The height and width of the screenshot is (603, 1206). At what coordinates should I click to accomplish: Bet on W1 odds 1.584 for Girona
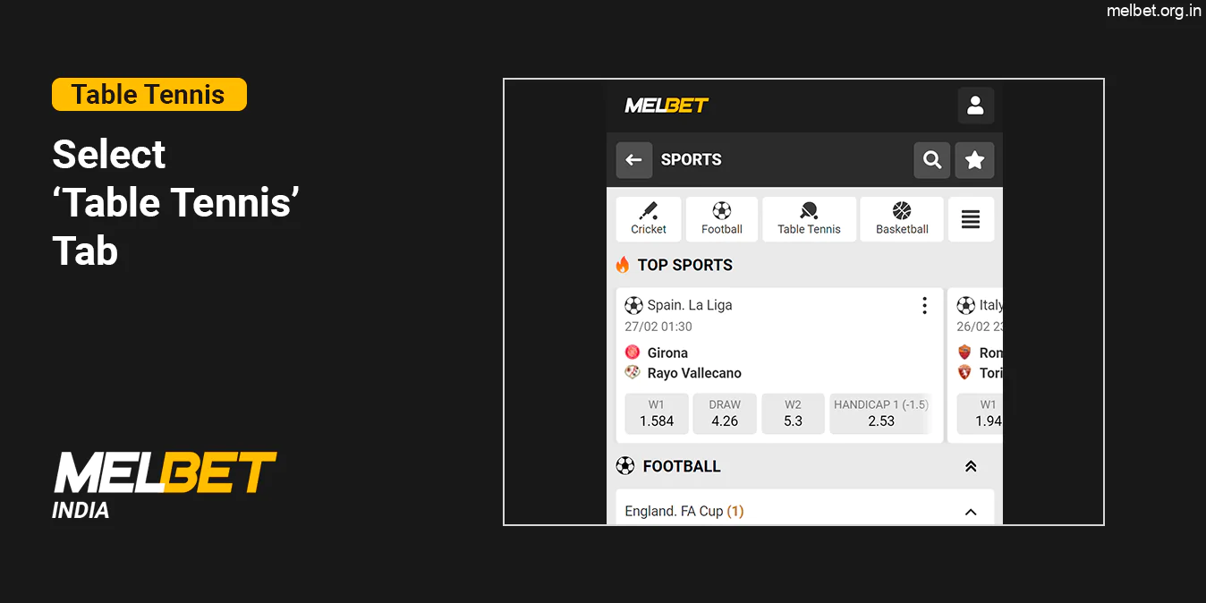[656, 413]
